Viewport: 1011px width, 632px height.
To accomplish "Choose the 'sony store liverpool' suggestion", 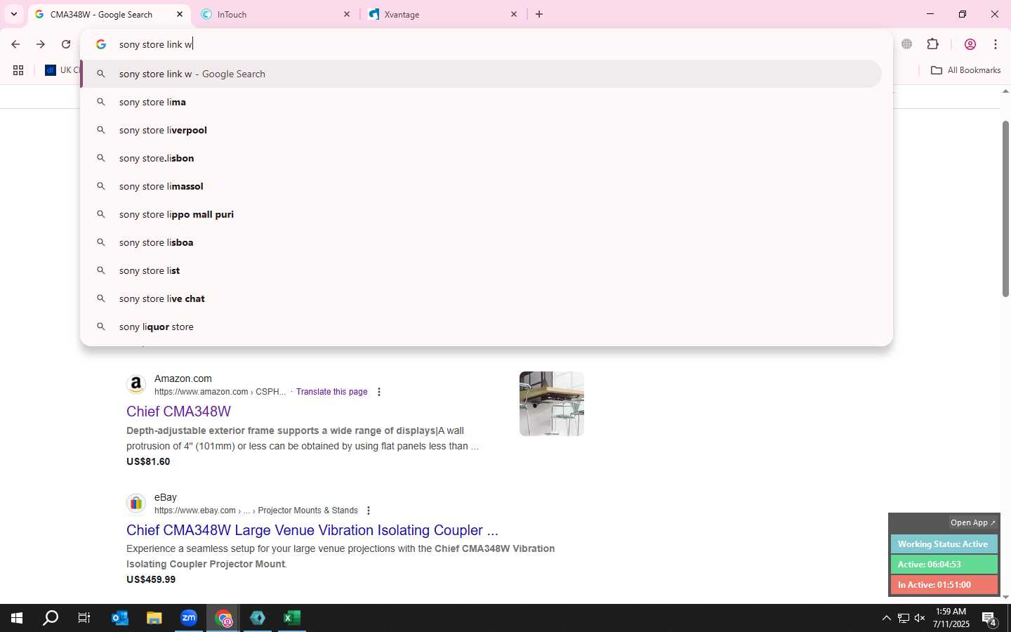I will [x=481, y=130].
